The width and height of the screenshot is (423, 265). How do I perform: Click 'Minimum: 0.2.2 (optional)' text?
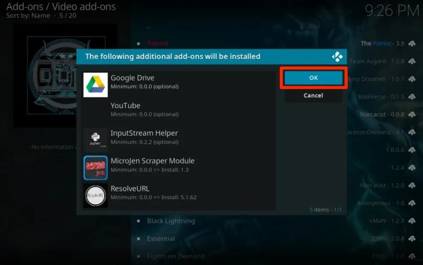[145, 142]
